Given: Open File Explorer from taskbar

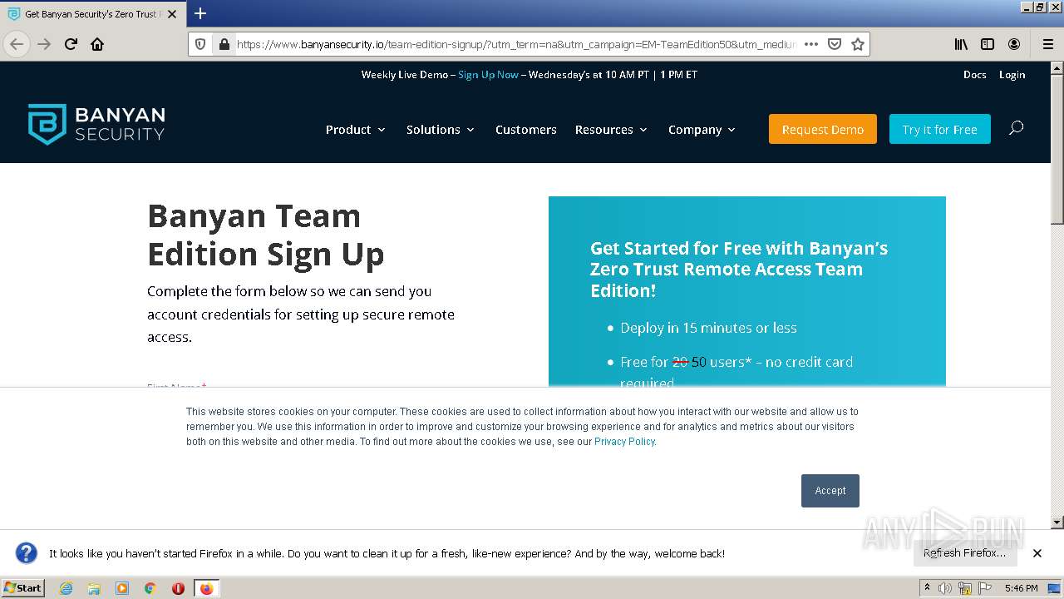Looking at the screenshot, I should [94, 588].
